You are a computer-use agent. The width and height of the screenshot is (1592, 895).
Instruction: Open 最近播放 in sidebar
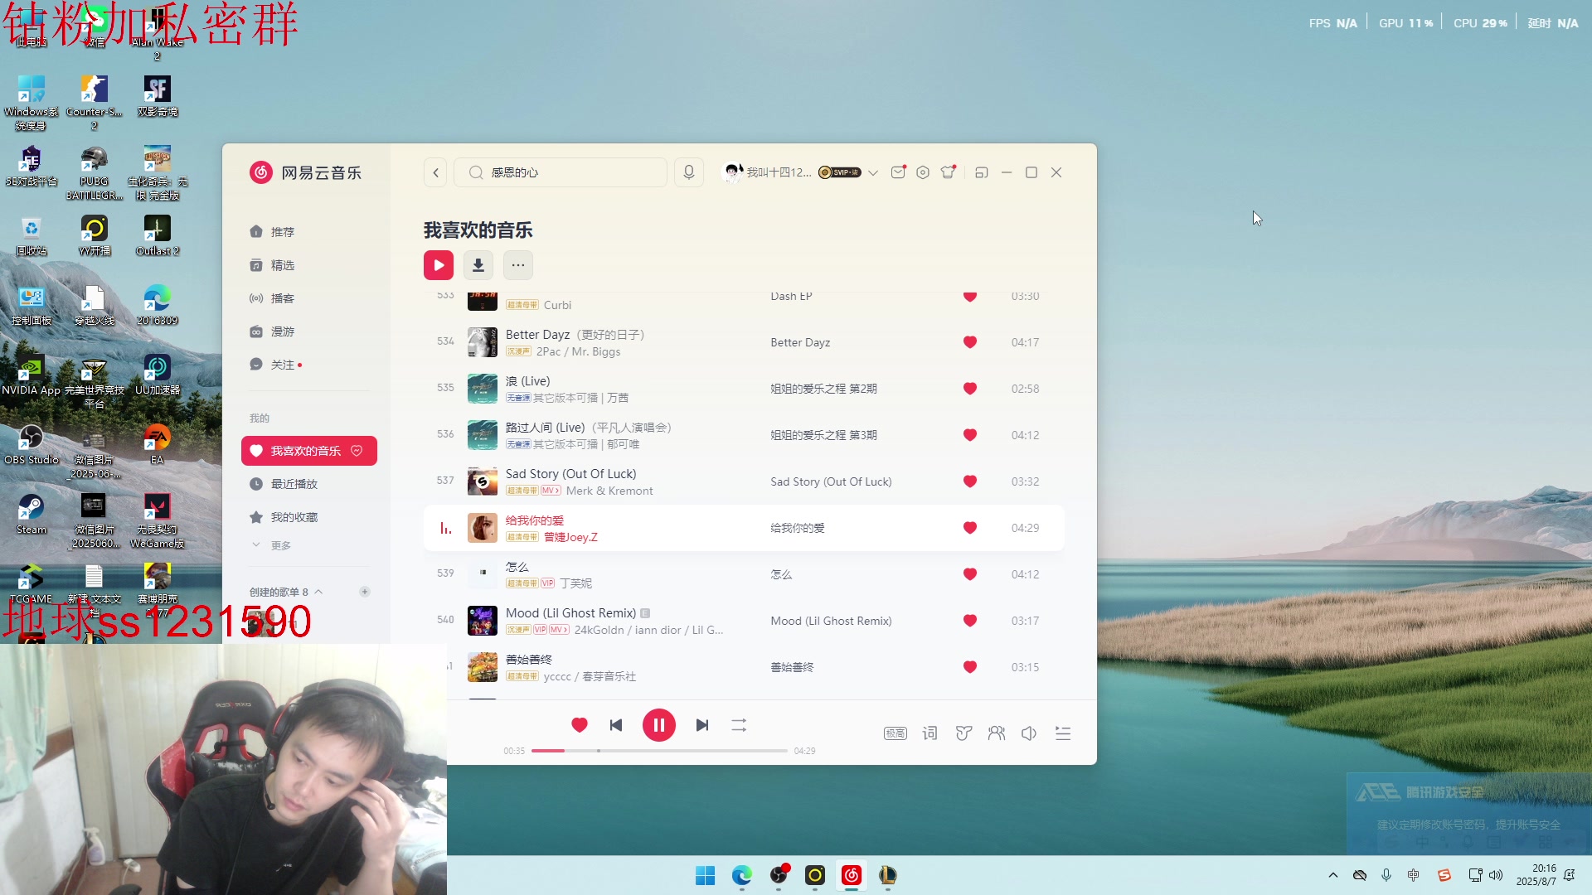308,484
